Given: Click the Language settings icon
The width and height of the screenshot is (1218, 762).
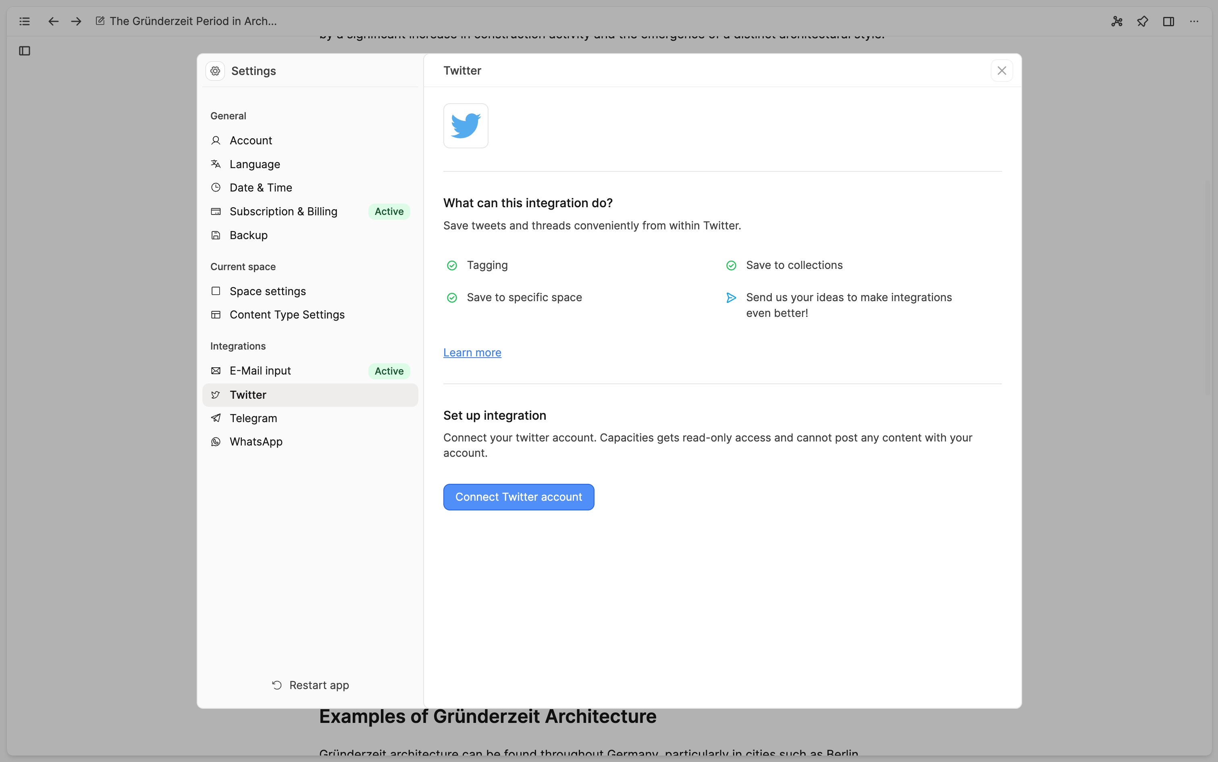Looking at the screenshot, I should tap(216, 163).
